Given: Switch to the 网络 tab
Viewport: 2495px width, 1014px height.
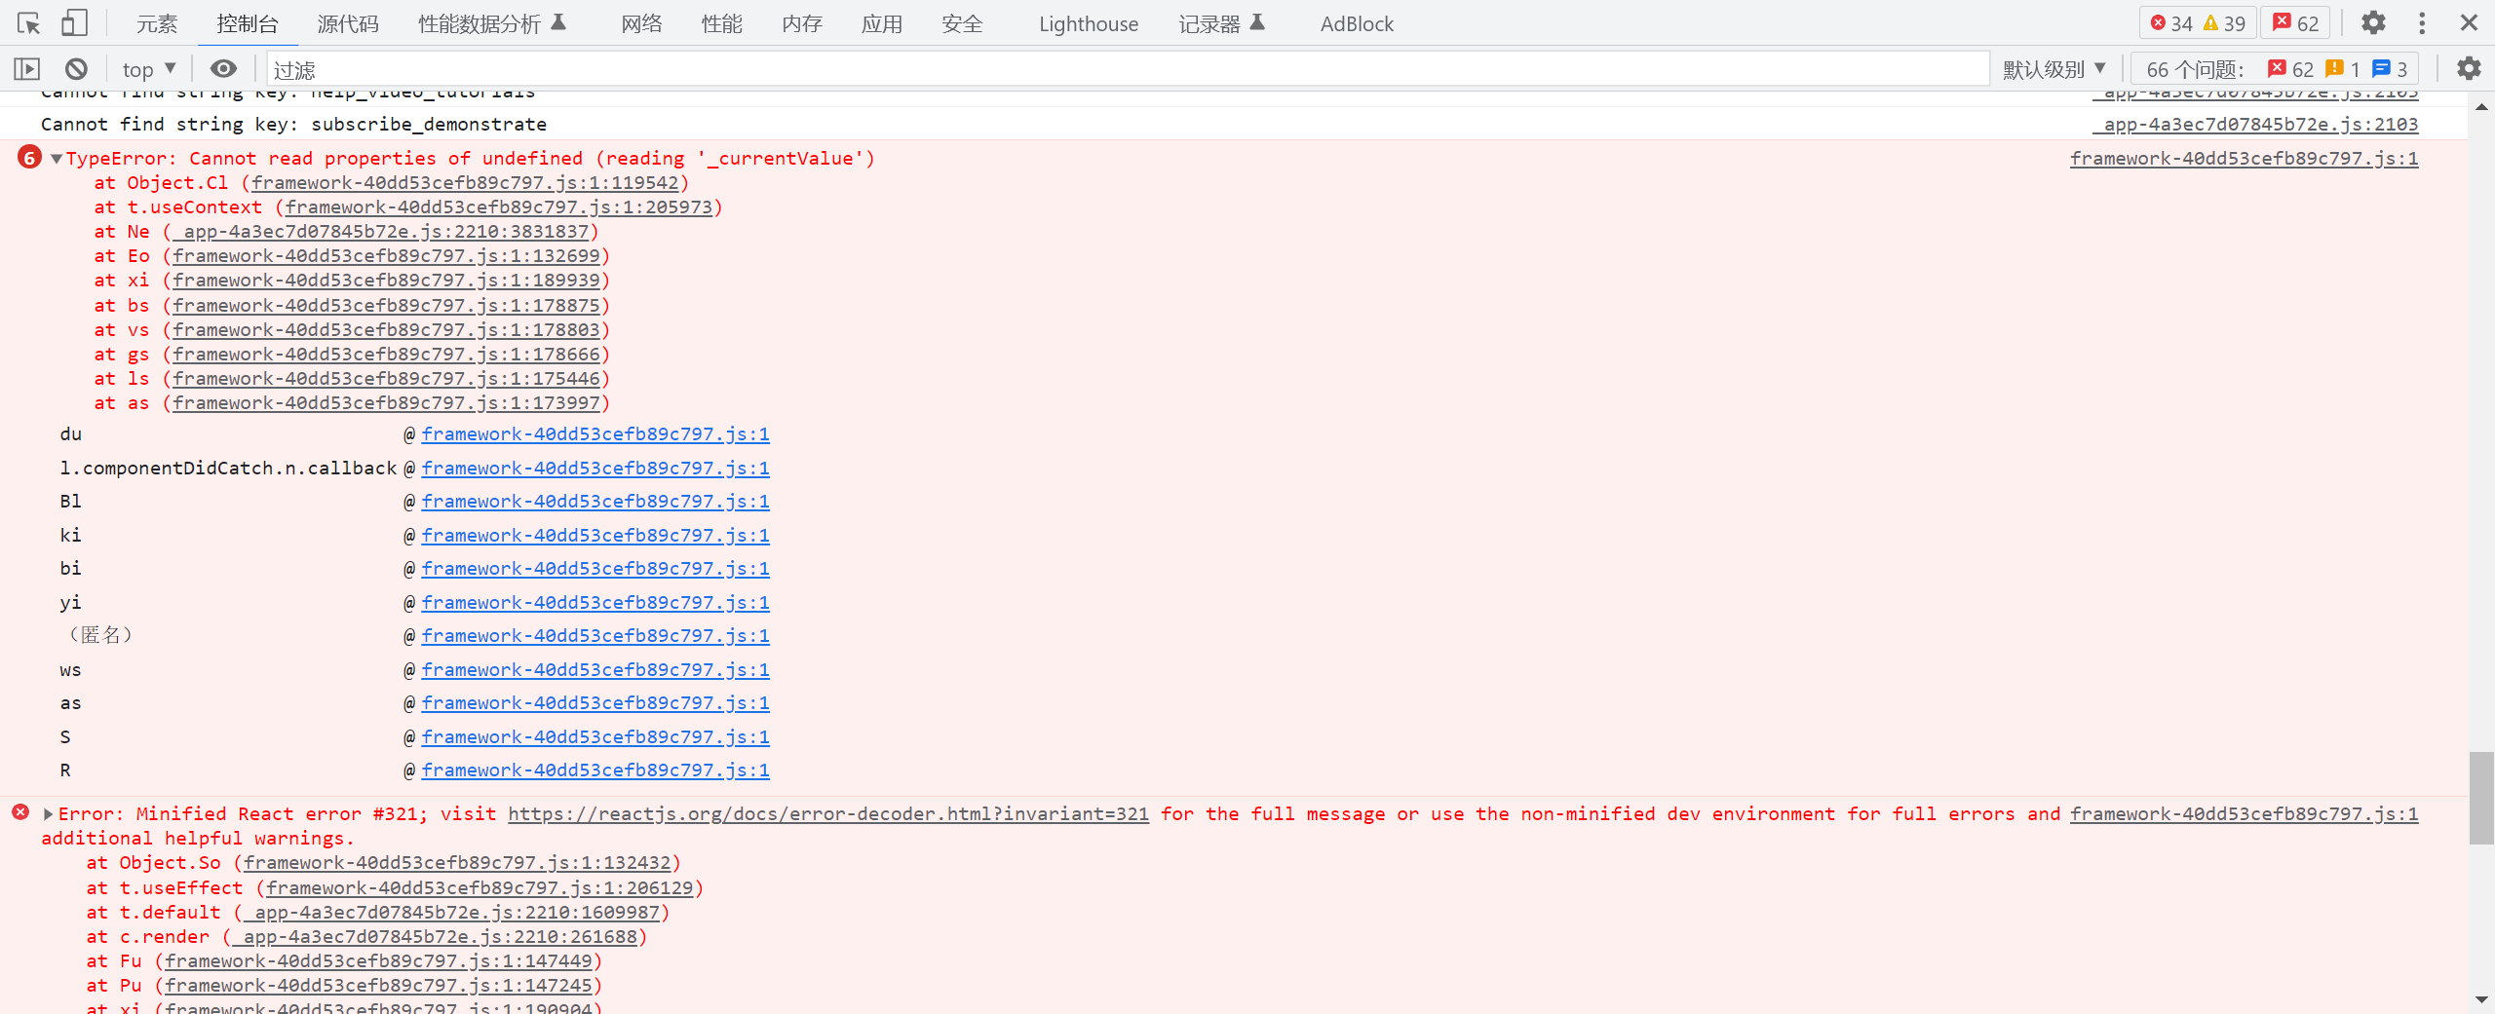Looking at the screenshot, I should point(641,23).
